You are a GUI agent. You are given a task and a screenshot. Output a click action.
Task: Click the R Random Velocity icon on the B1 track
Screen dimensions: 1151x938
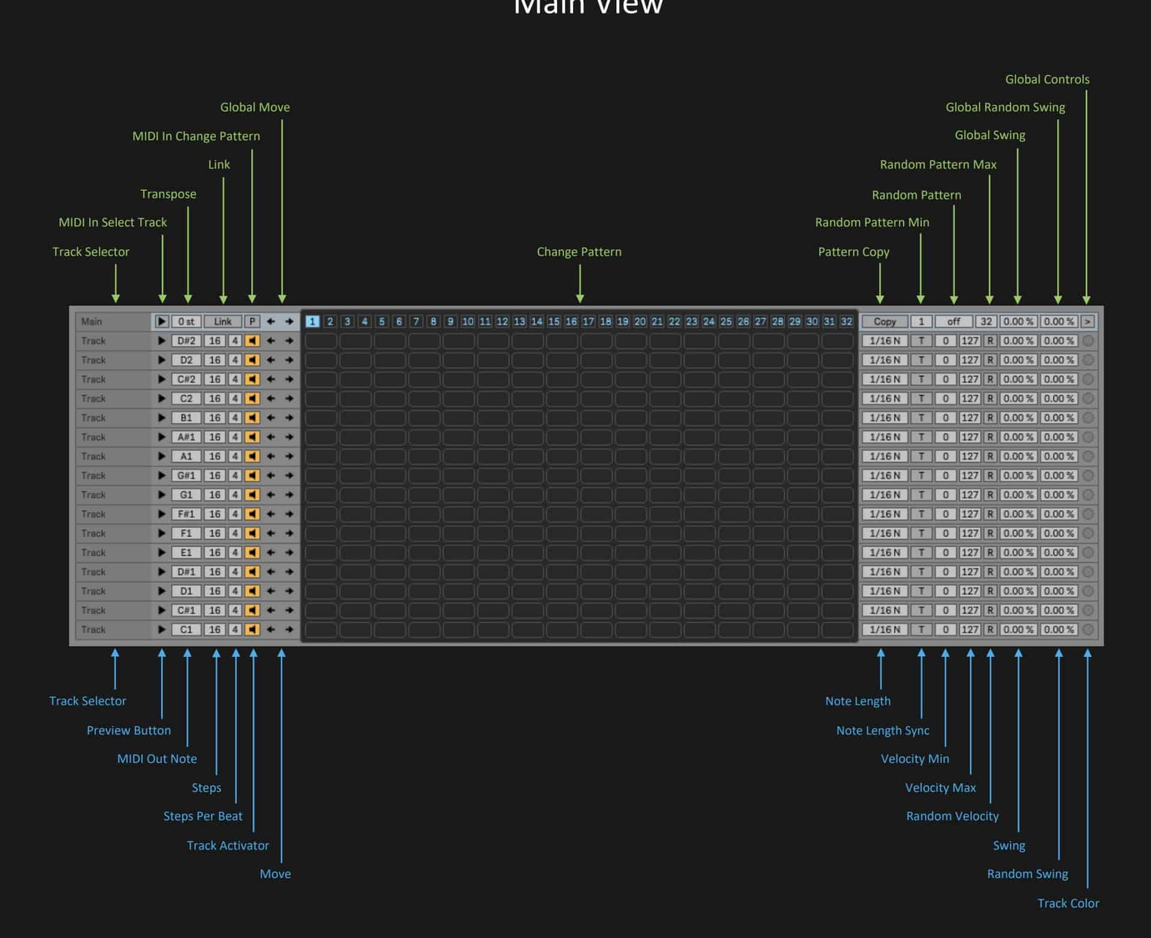pos(990,418)
